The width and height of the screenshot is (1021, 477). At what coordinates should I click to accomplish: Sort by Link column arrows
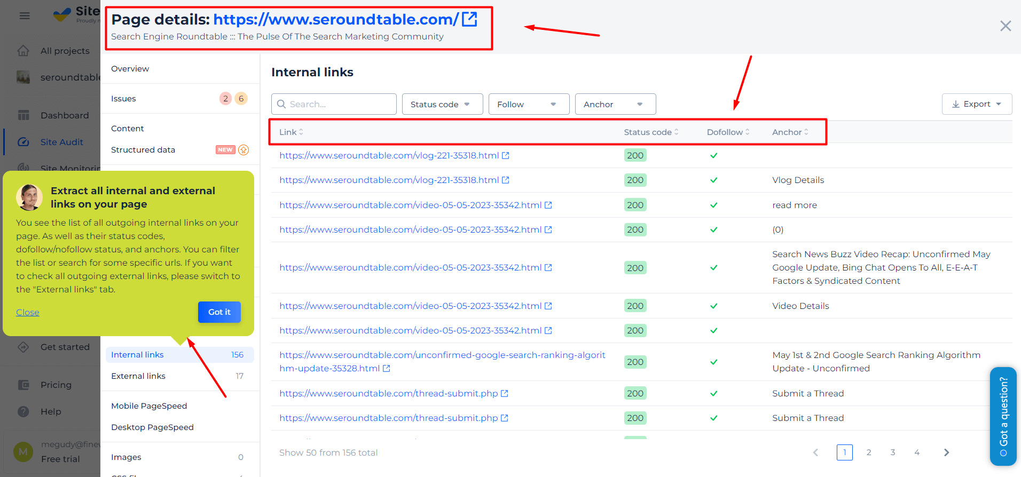(301, 132)
